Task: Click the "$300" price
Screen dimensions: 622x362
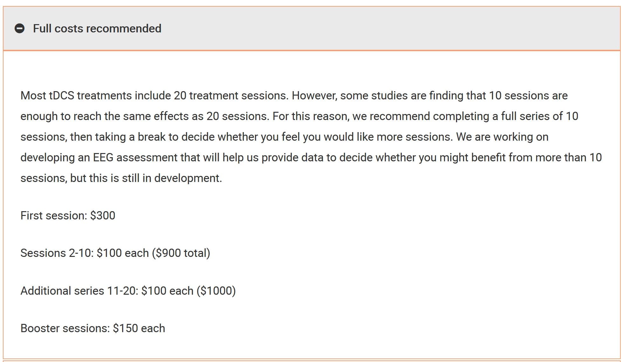Action: [x=103, y=216]
